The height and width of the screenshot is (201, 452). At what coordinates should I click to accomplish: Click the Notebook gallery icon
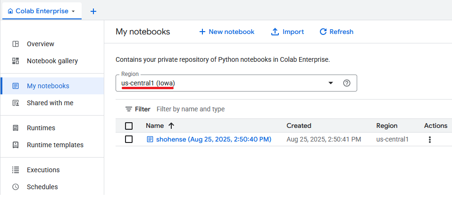[16, 61]
